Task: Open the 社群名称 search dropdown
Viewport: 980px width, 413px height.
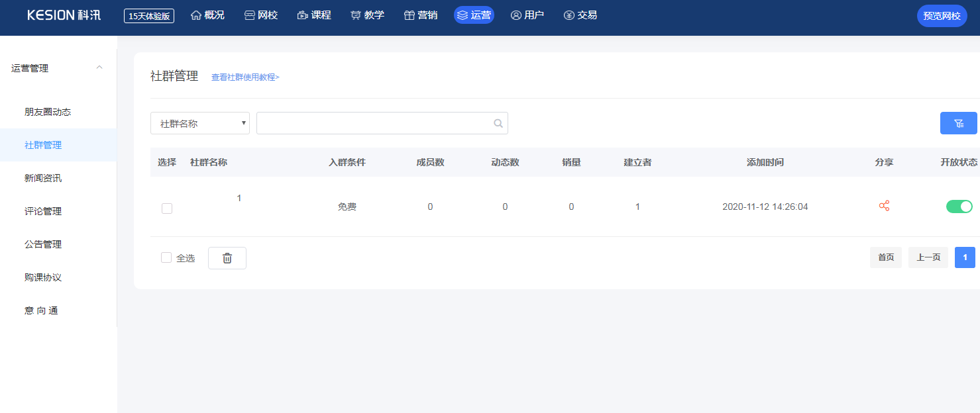Action: click(200, 123)
